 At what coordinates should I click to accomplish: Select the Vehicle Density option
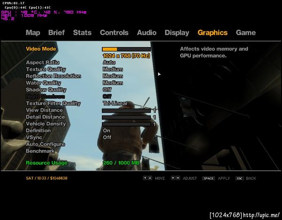[46, 124]
